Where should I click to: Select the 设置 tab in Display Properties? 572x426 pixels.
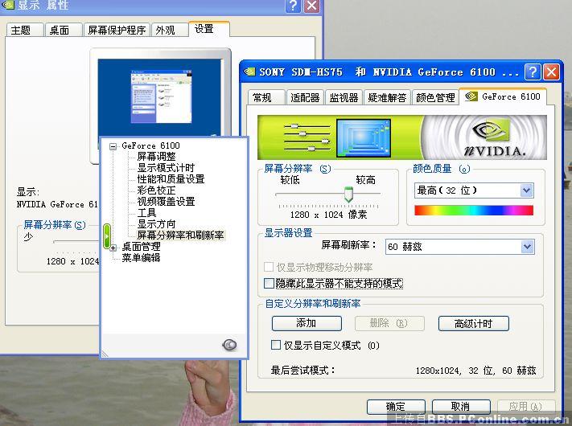209,29
